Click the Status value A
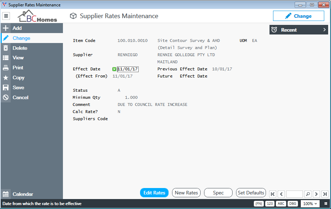 (x=119, y=90)
